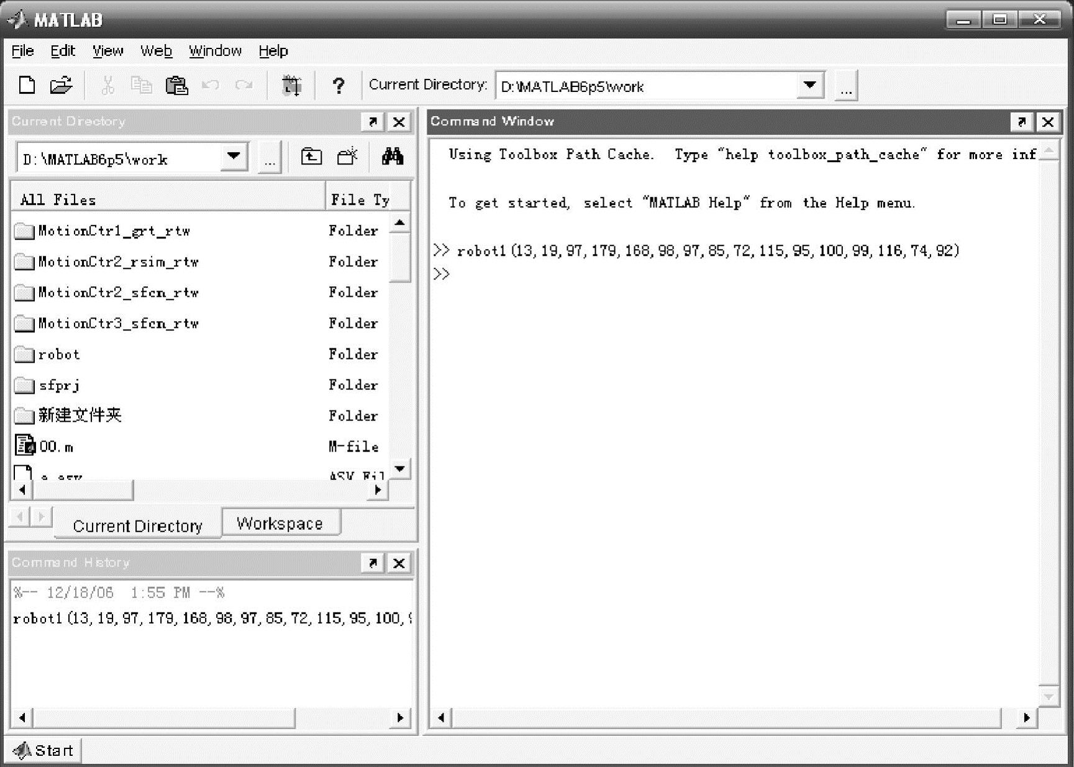Click Command History scroll right arrow
Viewport: 1074px width, 767px height.
400,718
